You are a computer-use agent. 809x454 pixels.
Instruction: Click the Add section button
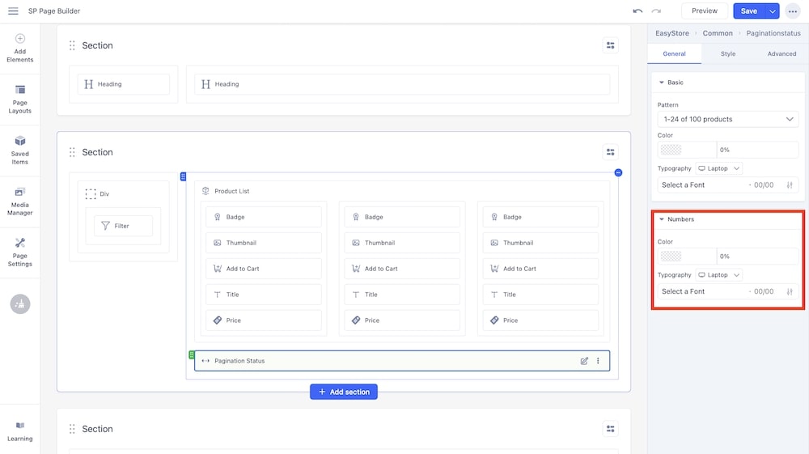[x=344, y=392]
